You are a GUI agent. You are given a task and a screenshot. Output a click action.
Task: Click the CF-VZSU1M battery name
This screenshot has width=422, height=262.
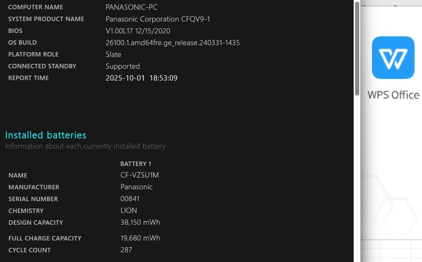tap(139, 175)
